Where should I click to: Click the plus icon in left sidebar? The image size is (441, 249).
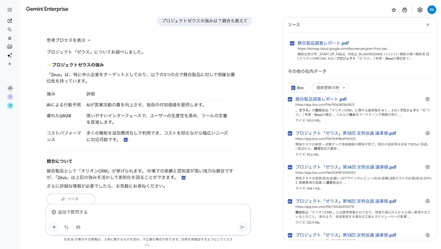click(x=10, y=64)
